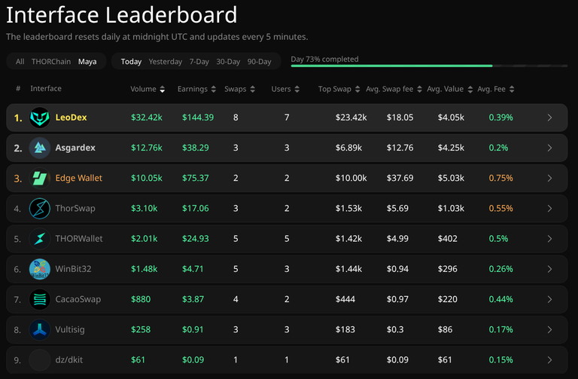The width and height of the screenshot is (578, 379).
Task: Switch to the Yesterday period tab
Action: point(165,62)
